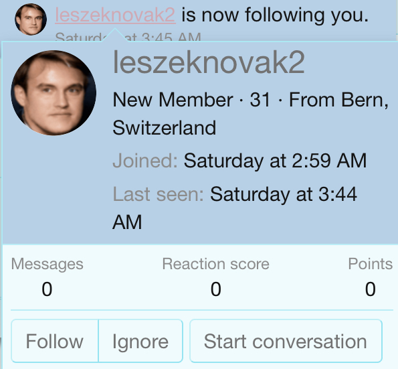The width and height of the screenshot is (398, 369).
Task: Click the Reaction score label
Action: click(x=216, y=264)
